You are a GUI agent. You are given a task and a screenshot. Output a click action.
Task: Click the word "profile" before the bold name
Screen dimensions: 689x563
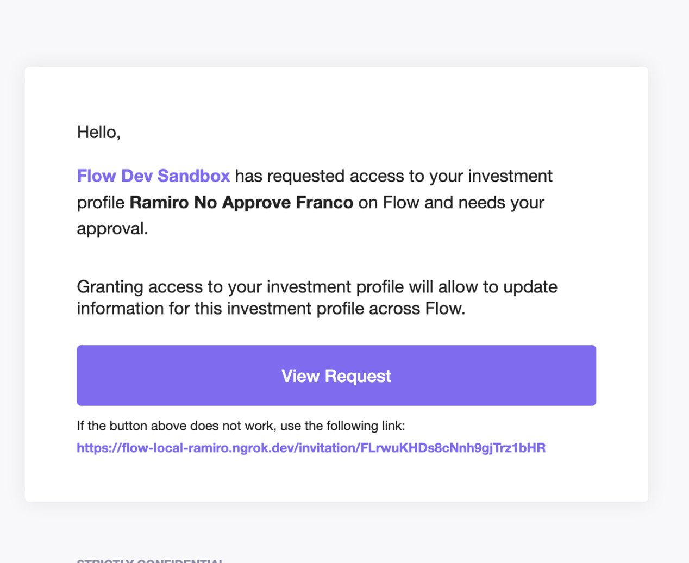click(x=101, y=203)
